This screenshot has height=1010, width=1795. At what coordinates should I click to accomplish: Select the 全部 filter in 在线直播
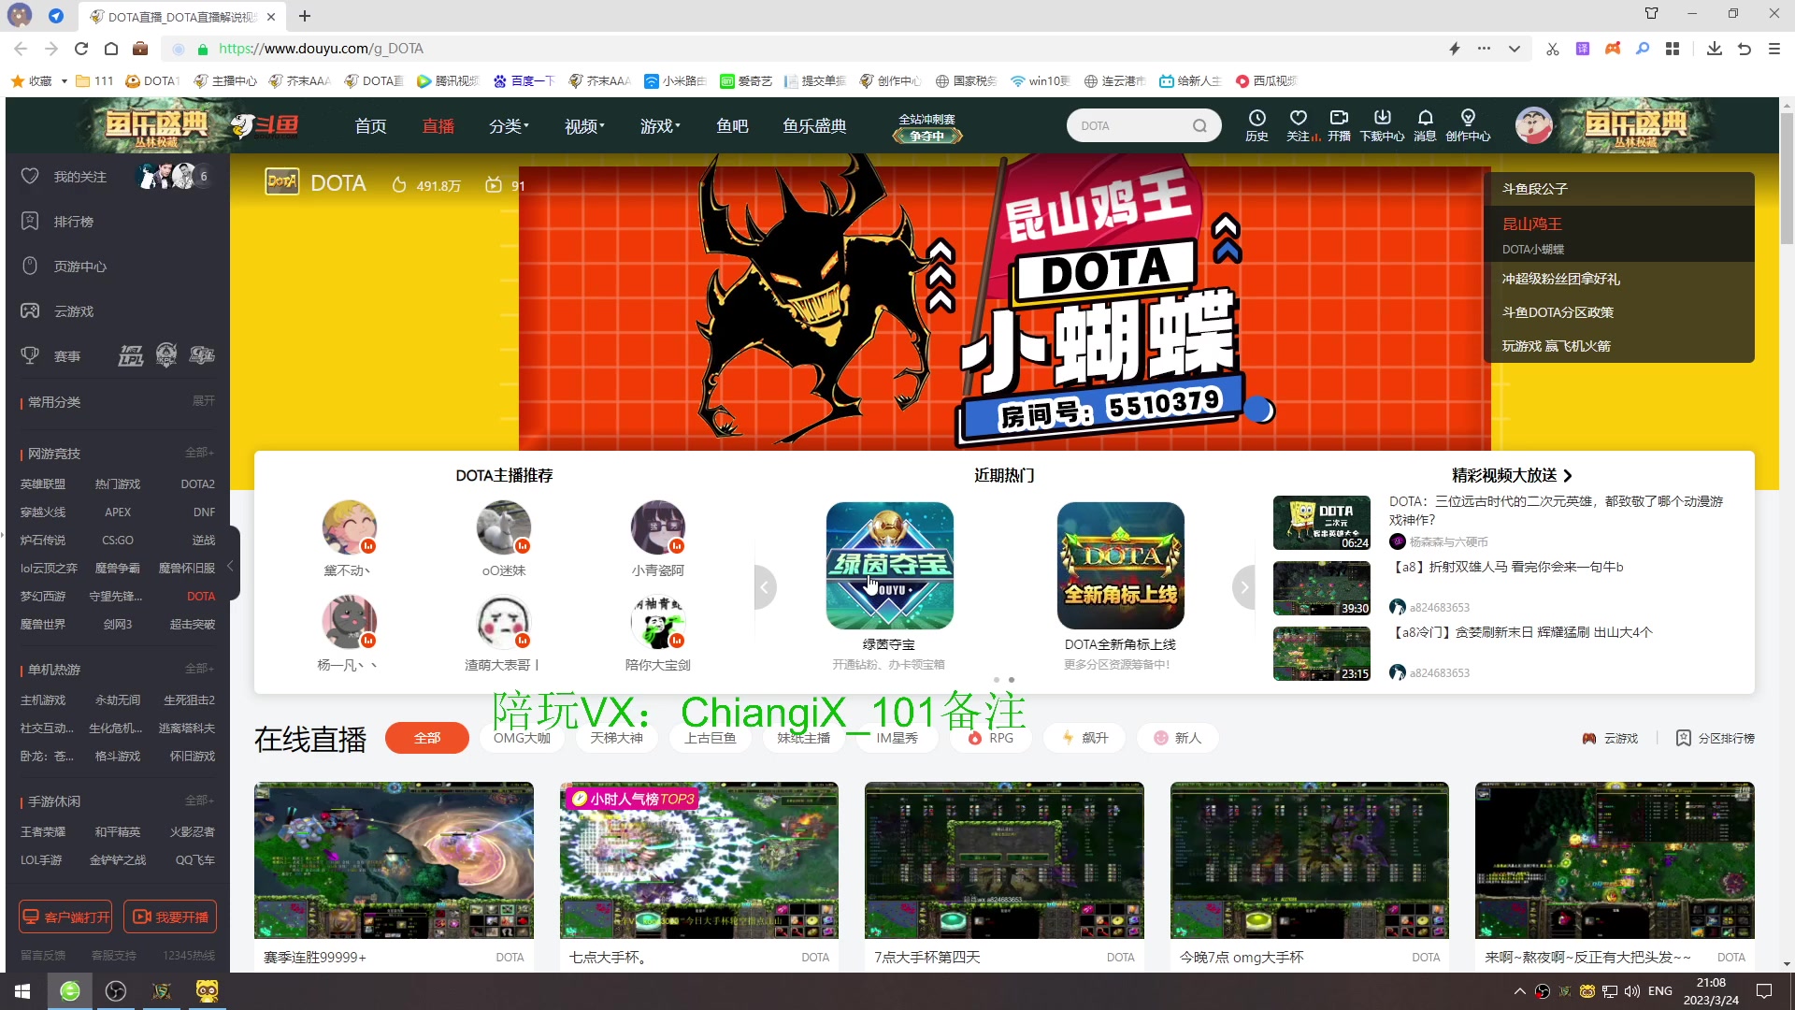click(x=427, y=738)
